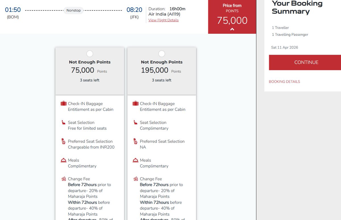Select the 75,000 points fare radio button

[x=90, y=54]
